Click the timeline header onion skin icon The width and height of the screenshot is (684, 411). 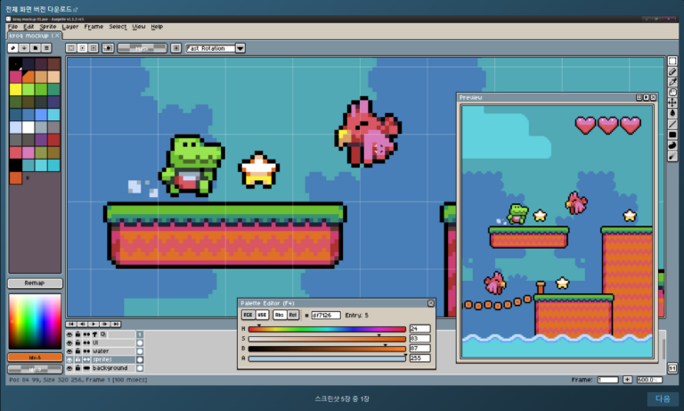(103, 334)
